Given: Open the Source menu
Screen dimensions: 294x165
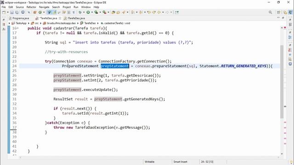Looking at the screenshot, I should 20,7.
